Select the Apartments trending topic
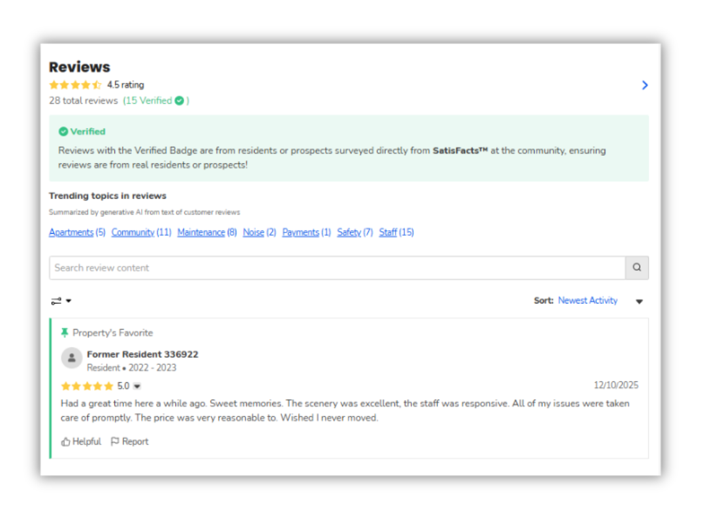 pos(71,232)
